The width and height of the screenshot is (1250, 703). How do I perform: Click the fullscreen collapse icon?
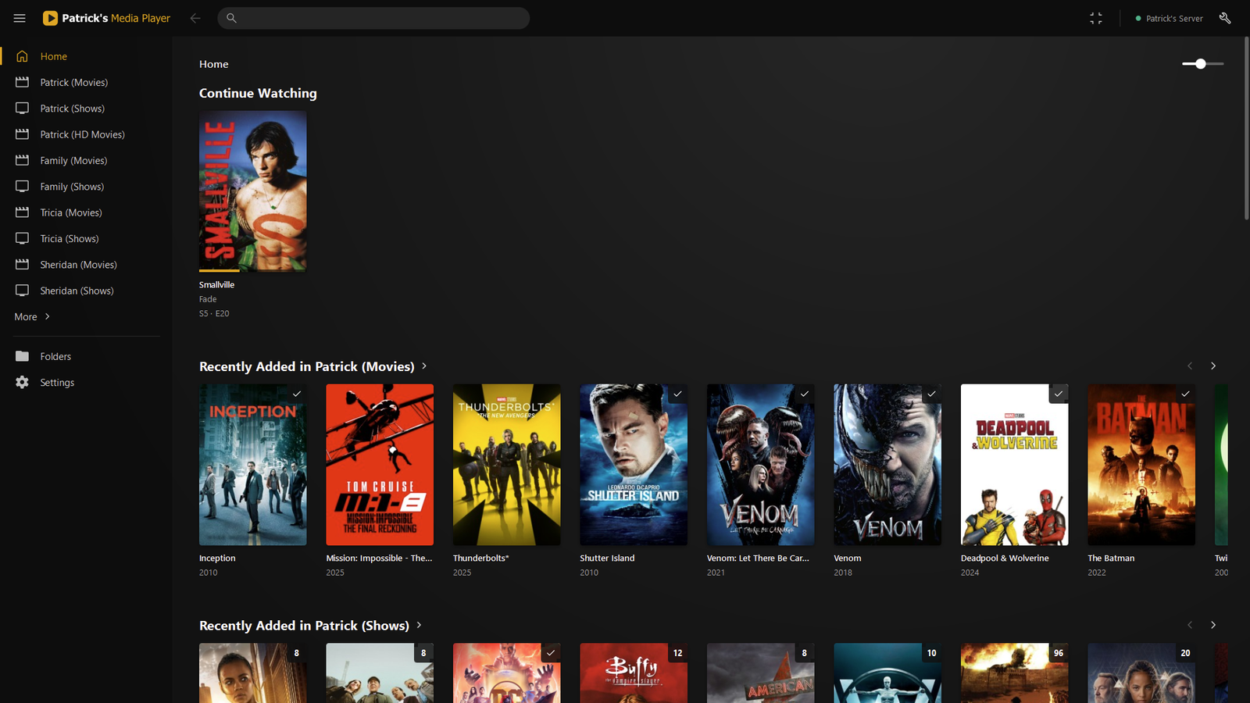click(x=1096, y=18)
